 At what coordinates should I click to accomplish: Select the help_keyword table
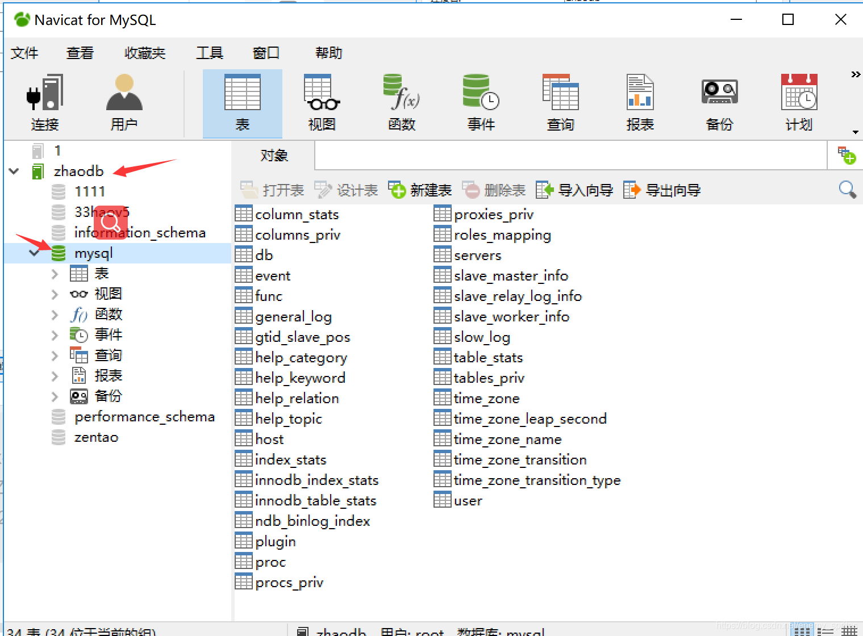(x=300, y=378)
